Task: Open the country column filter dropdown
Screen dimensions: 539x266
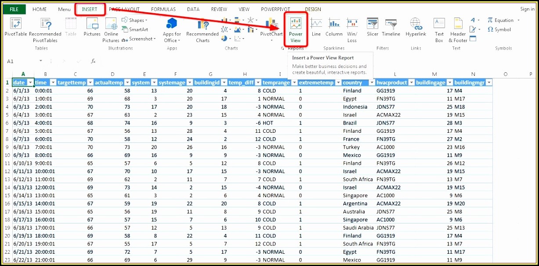Action: click(371, 82)
